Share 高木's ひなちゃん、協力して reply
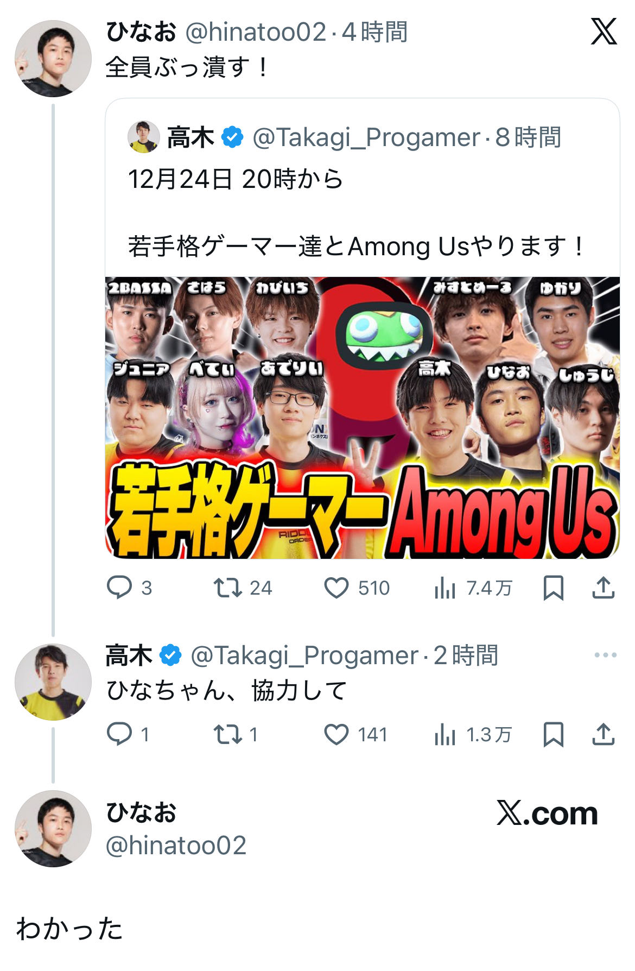The height and width of the screenshot is (971, 635). click(x=603, y=734)
